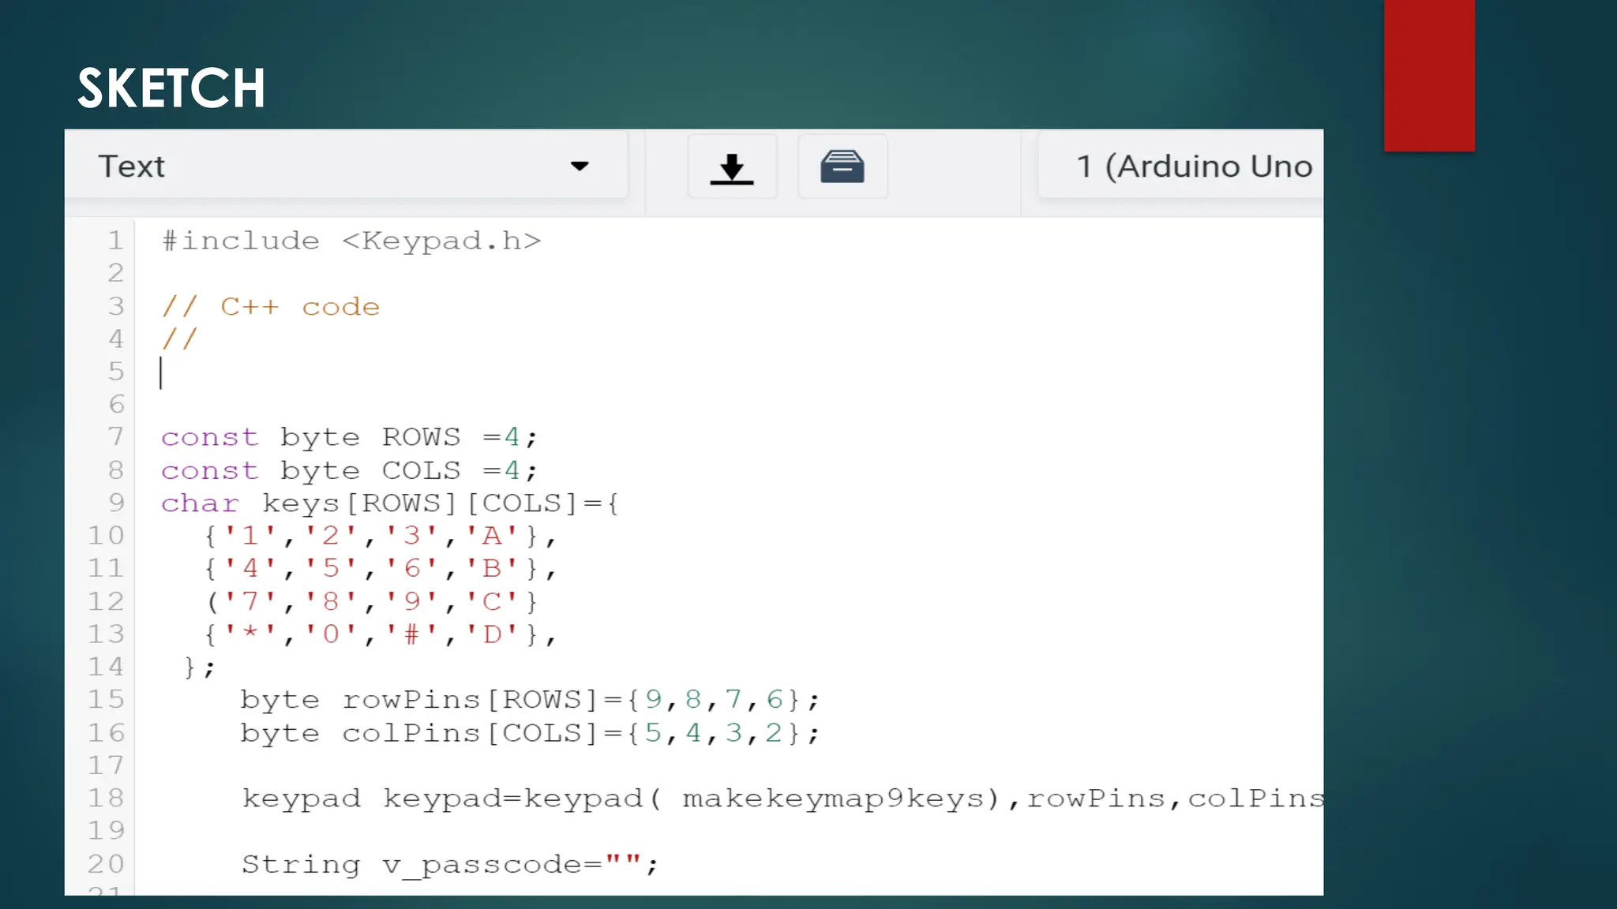1617x909 pixels.
Task: Open the Text editor mode dropdown
Action: 346,166
